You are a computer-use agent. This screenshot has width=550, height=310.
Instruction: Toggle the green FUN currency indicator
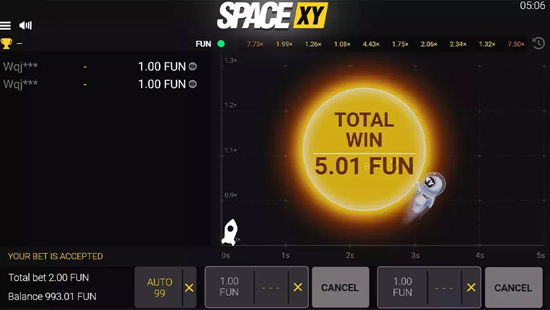click(x=221, y=44)
